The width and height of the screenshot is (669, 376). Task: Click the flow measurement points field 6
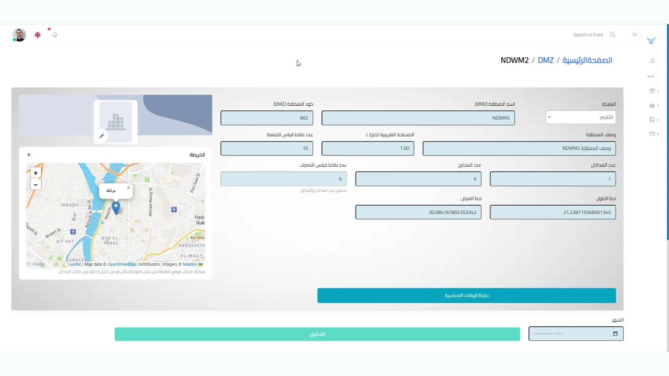(x=284, y=179)
